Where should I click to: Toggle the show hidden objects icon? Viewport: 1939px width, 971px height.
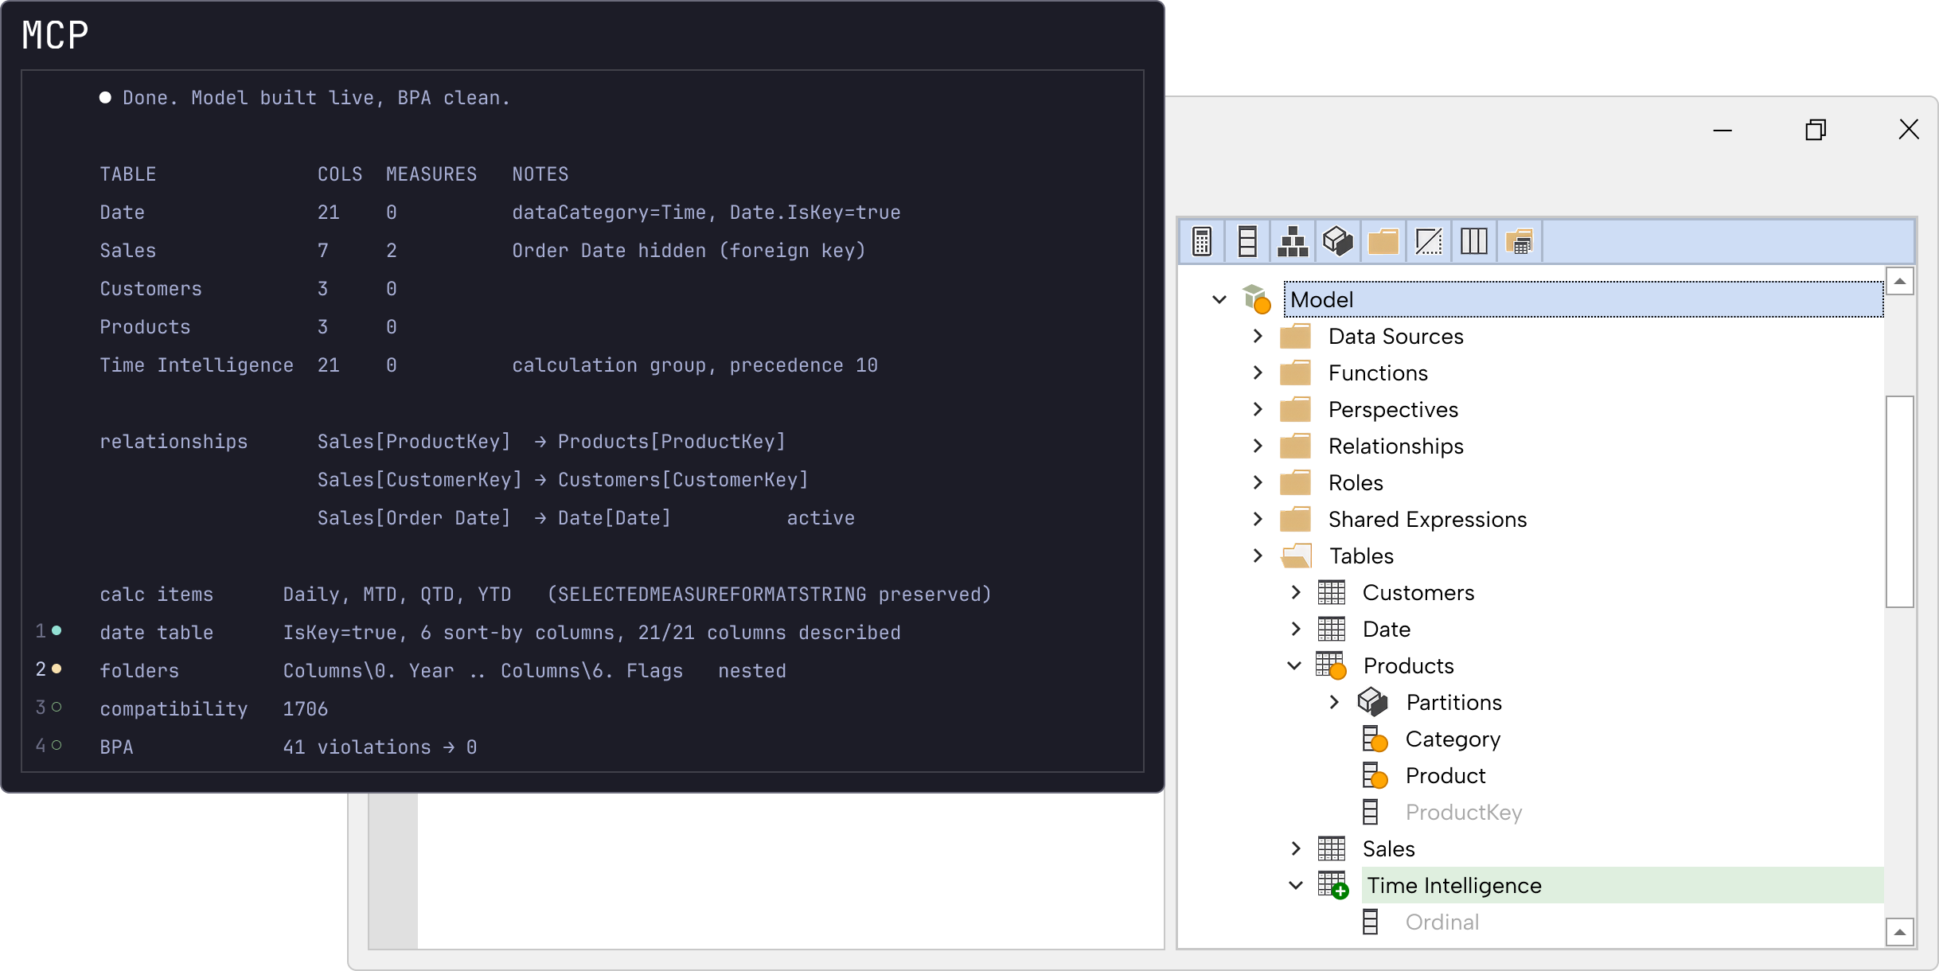1429,241
